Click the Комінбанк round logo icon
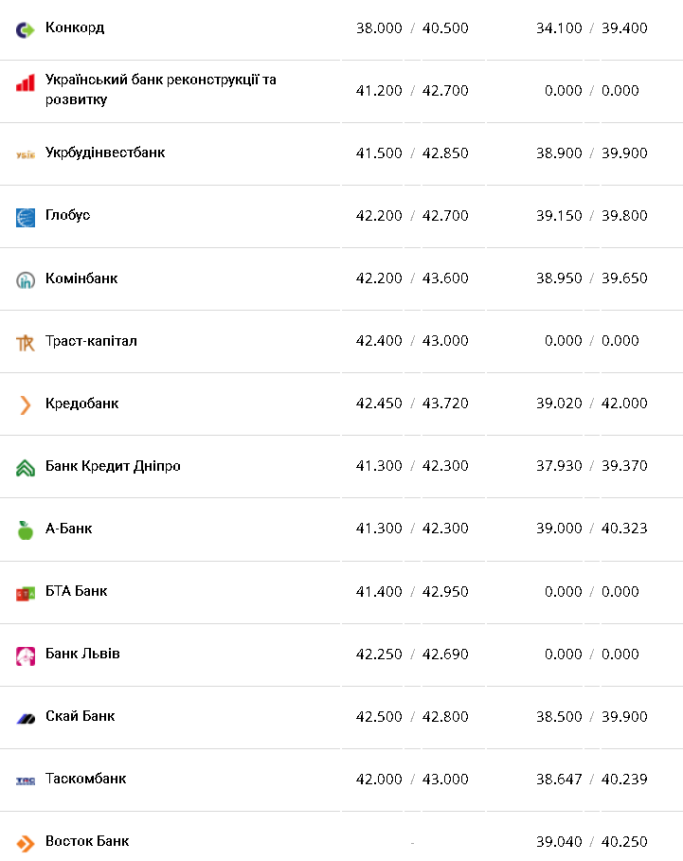Screen dimensions: 683x861 (26, 280)
